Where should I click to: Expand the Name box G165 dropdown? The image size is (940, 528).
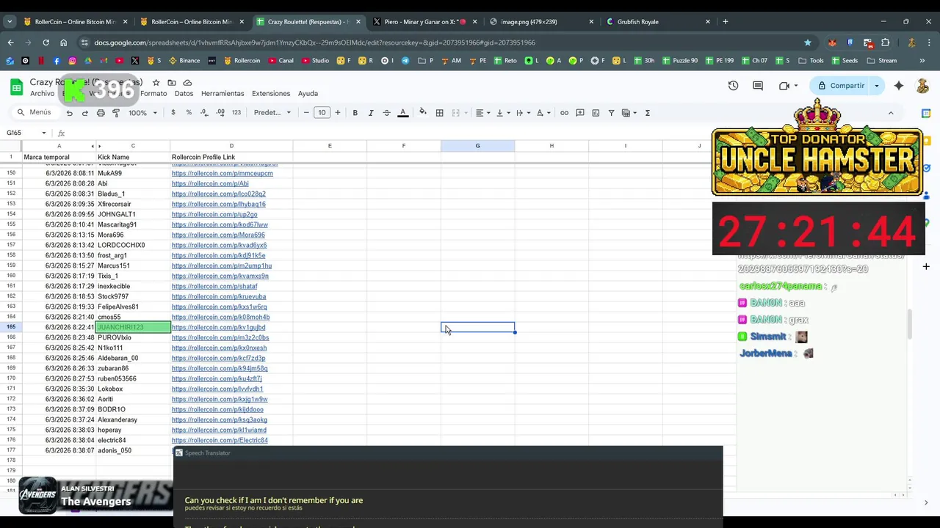click(44, 133)
